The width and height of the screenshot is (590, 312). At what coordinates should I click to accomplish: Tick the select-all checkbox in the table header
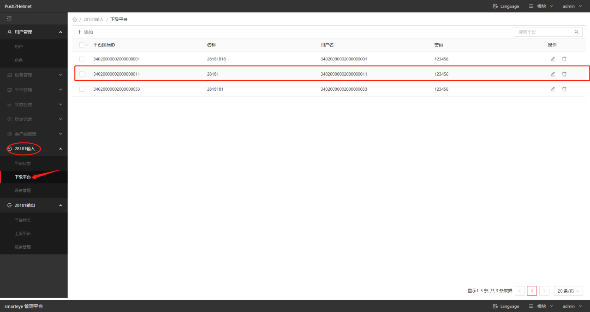tap(82, 45)
